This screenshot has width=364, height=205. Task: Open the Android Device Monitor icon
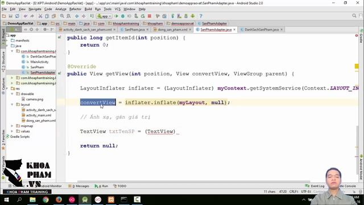coord(193,16)
